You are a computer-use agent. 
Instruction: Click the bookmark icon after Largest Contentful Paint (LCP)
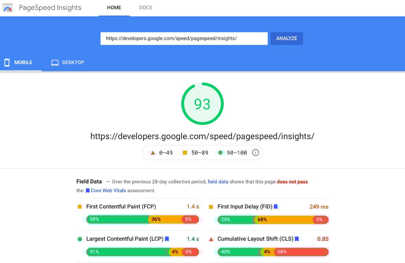pyautogui.click(x=167, y=239)
